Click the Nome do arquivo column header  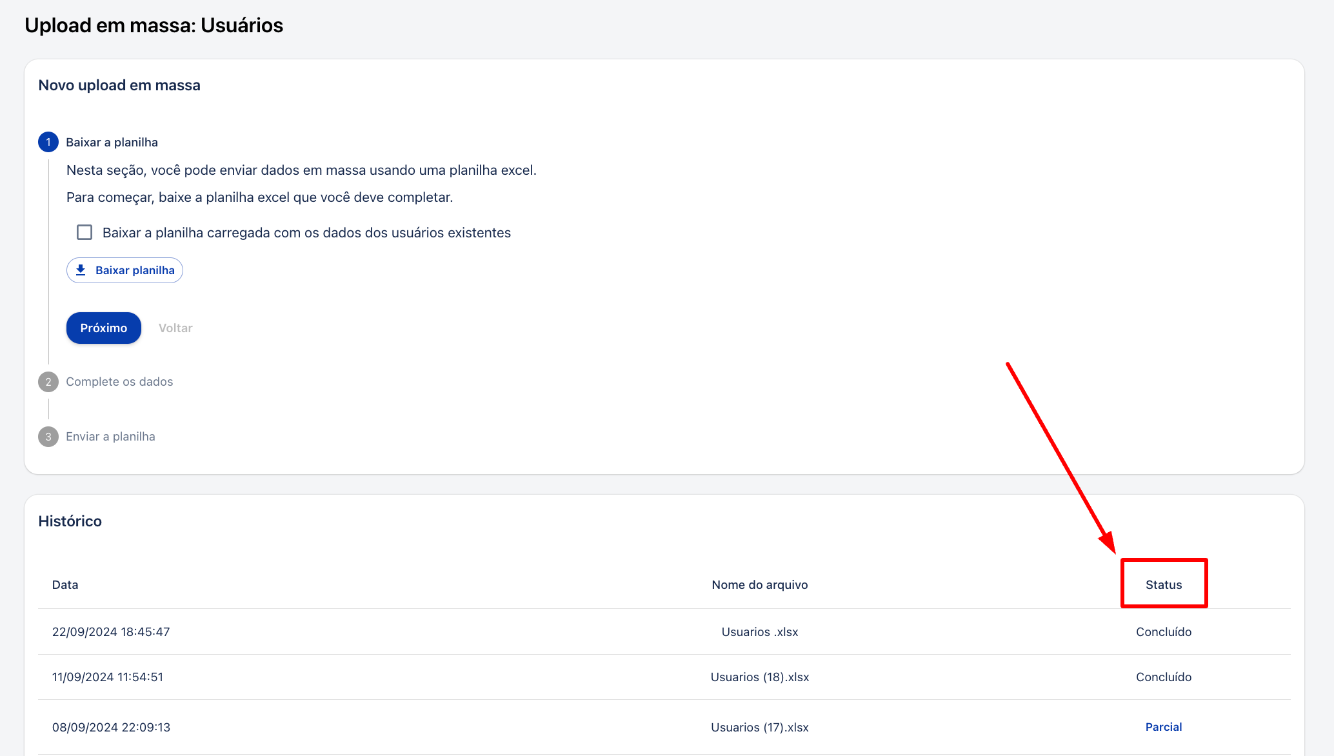tap(759, 584)
